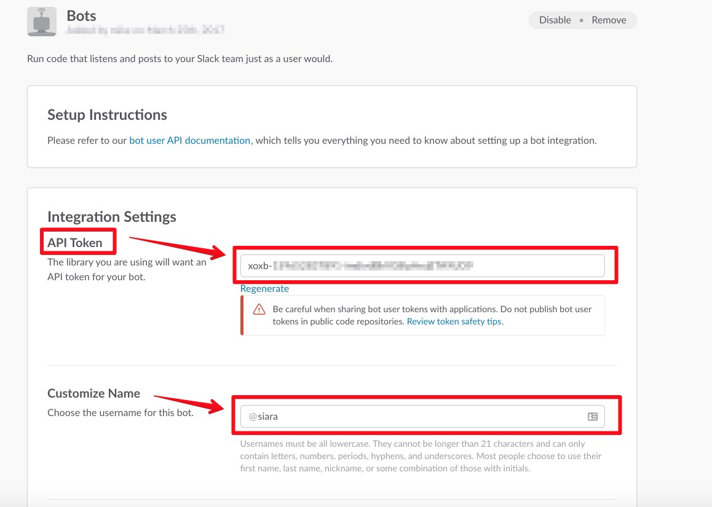Open the bot user API documentation link
The width and height of the screenshot is (712, 507).
click(190, 140)
